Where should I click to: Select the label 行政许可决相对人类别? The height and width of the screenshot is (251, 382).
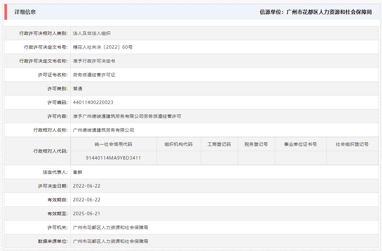tap(43, 33)
